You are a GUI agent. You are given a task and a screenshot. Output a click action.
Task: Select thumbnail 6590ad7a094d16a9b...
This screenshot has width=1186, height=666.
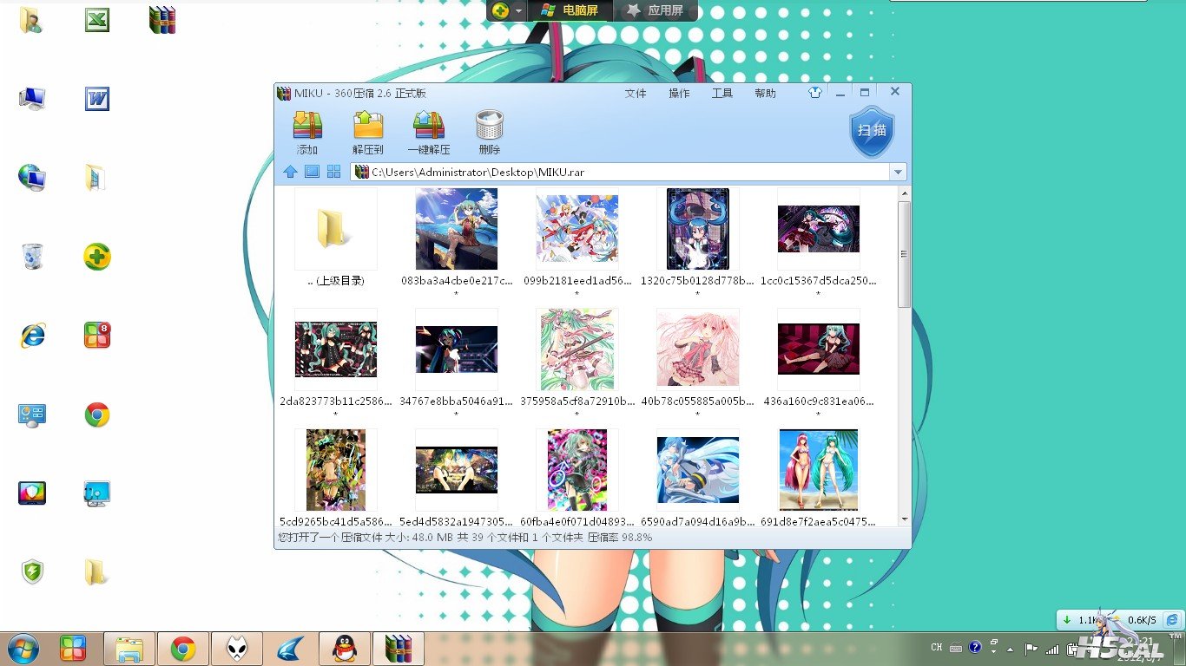coord(698,470)
